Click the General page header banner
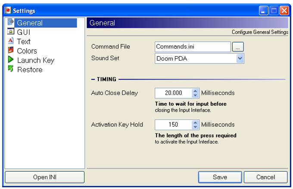This screenshot has width=293, height=189. coord(187,23)
